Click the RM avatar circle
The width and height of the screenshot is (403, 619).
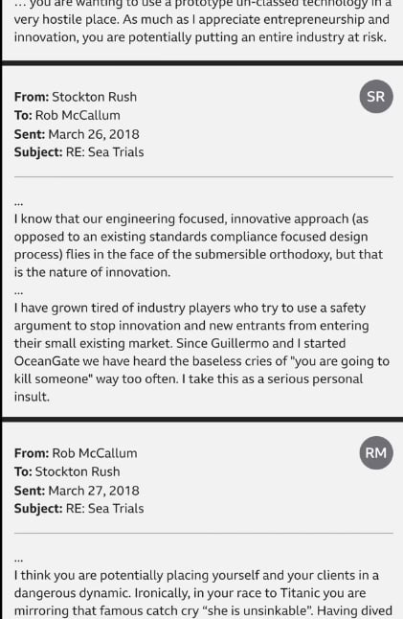tap(376, 452)
